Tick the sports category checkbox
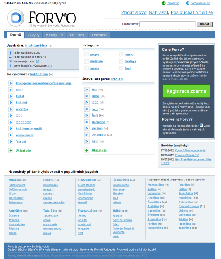Image resolution: width=221 pixels, height=259 pixels. coord(86,68)
